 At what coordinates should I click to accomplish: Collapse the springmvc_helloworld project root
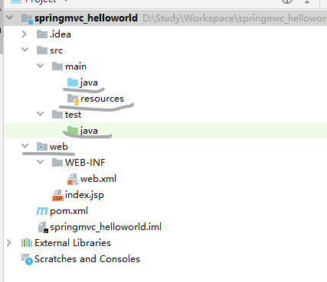tap(10, 18)
